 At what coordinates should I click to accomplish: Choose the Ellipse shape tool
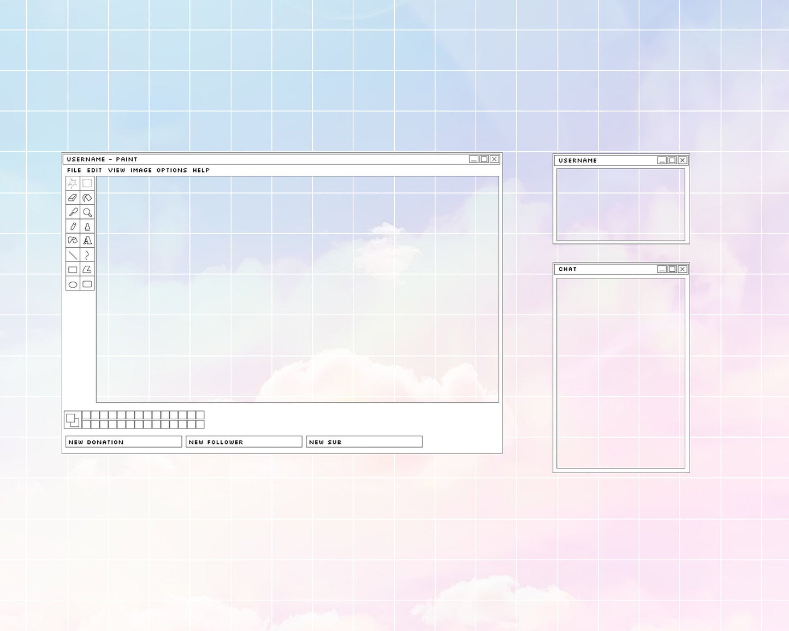coord(73,283)
